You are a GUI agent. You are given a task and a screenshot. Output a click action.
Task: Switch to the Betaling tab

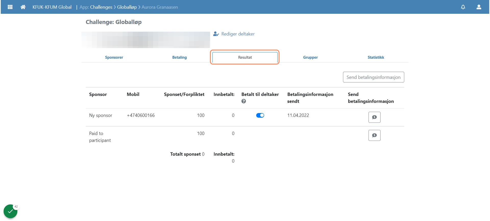pyautogui.click(x=179, y=57)
